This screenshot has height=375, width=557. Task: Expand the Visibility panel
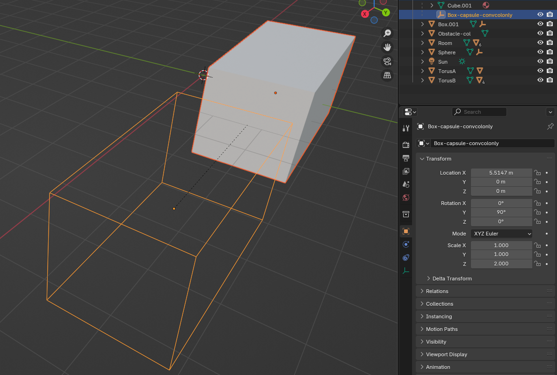436,342
